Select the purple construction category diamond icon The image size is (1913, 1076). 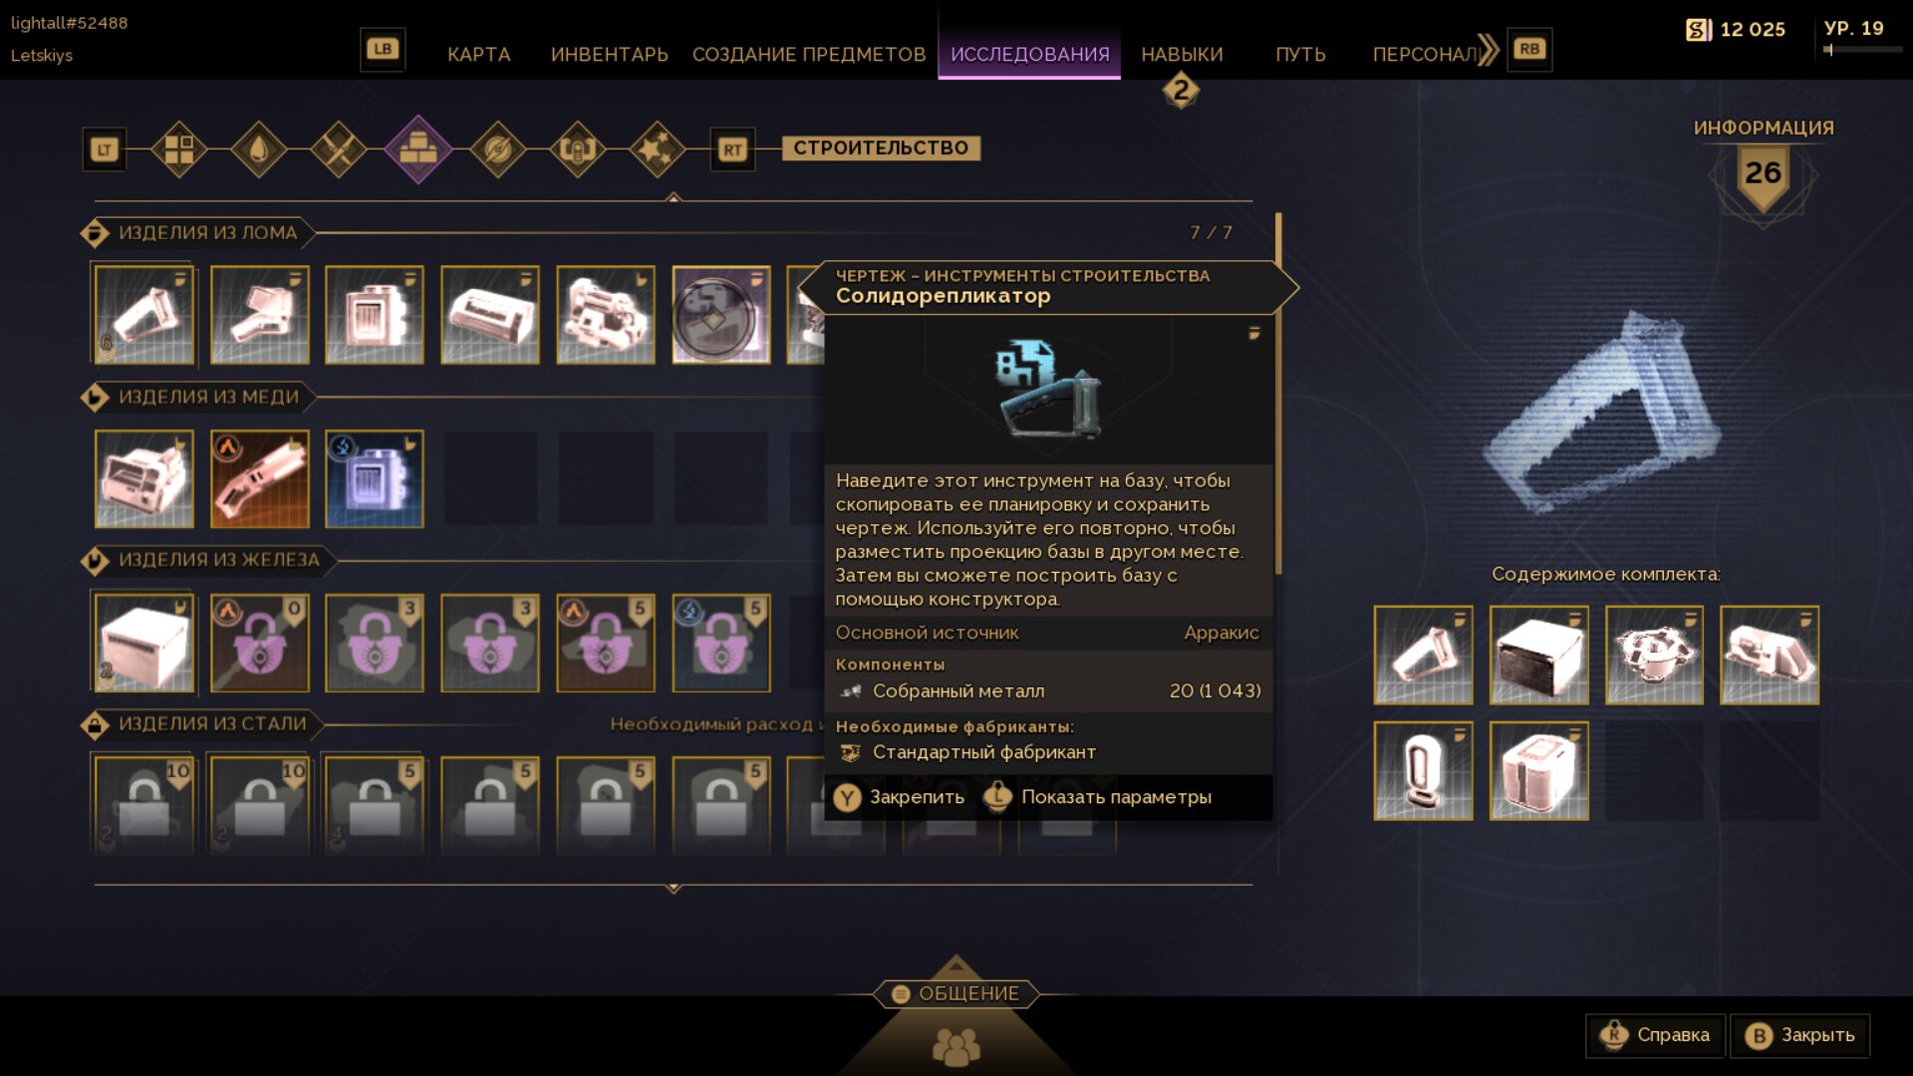(x=418, y=149)
